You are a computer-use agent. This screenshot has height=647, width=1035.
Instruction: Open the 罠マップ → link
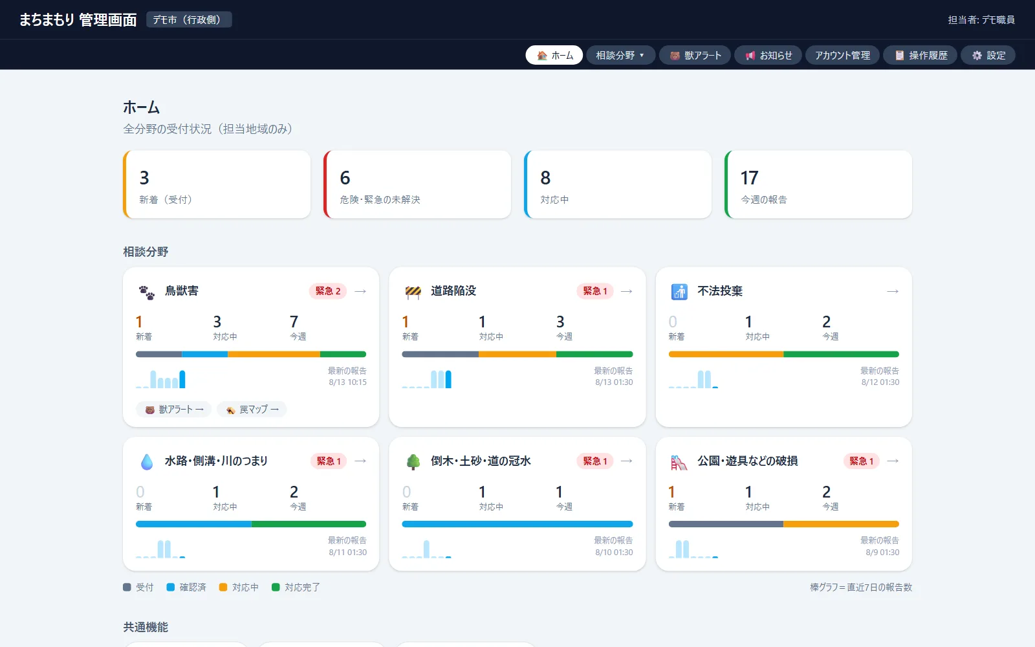pyautogui.click(x=252, y=410)
